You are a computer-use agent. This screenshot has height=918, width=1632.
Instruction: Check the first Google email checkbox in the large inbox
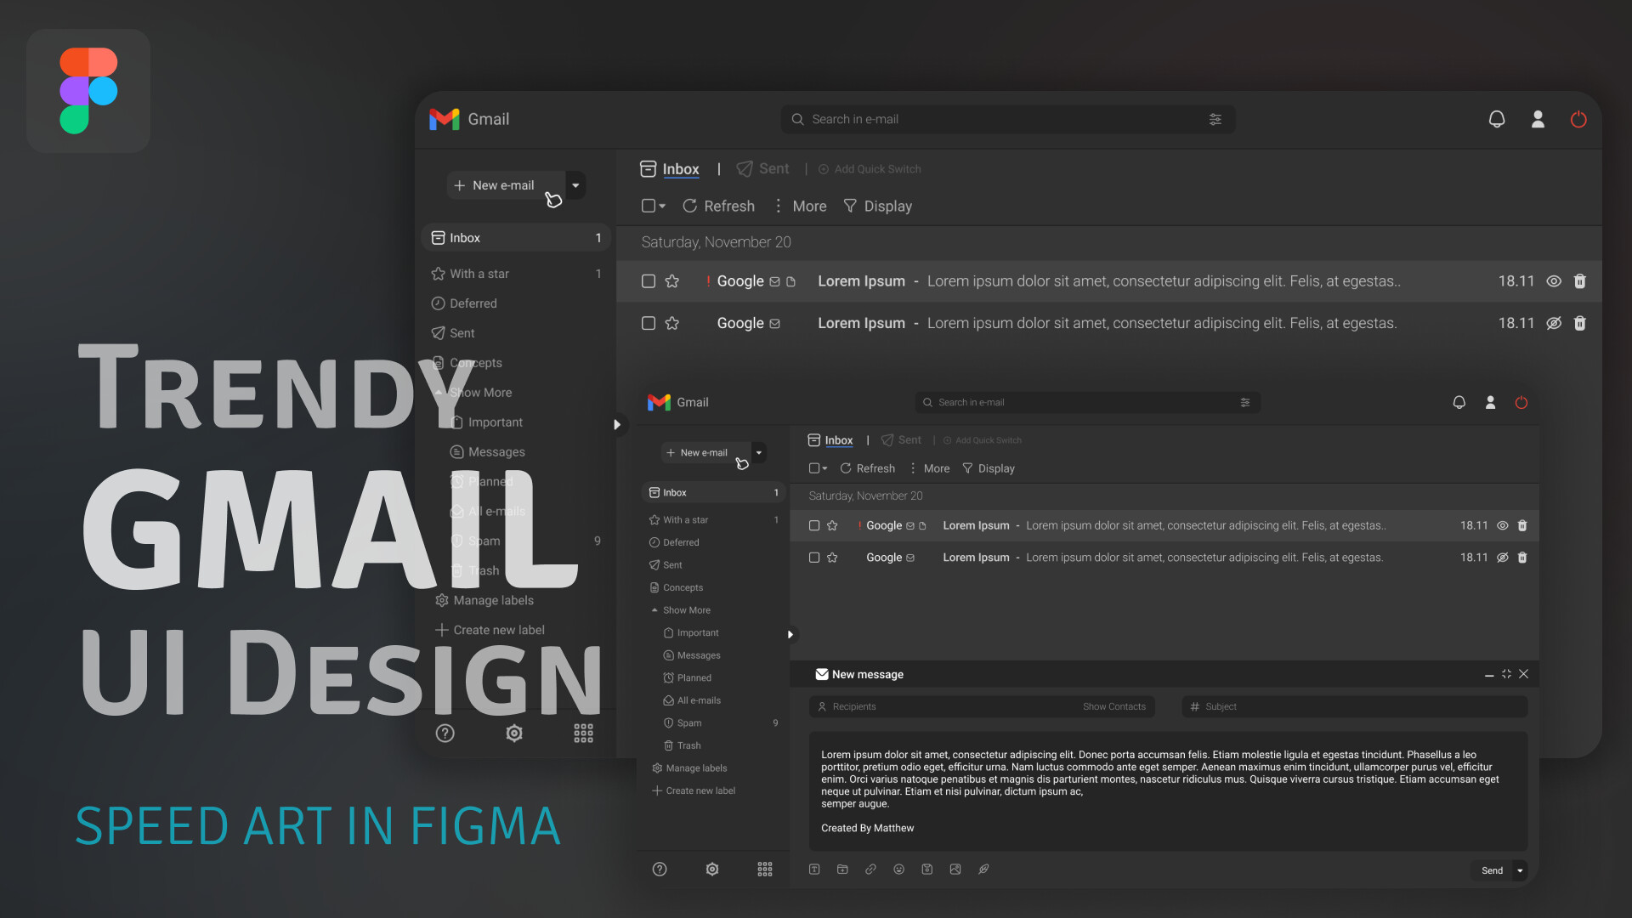[x=649, y=281]
